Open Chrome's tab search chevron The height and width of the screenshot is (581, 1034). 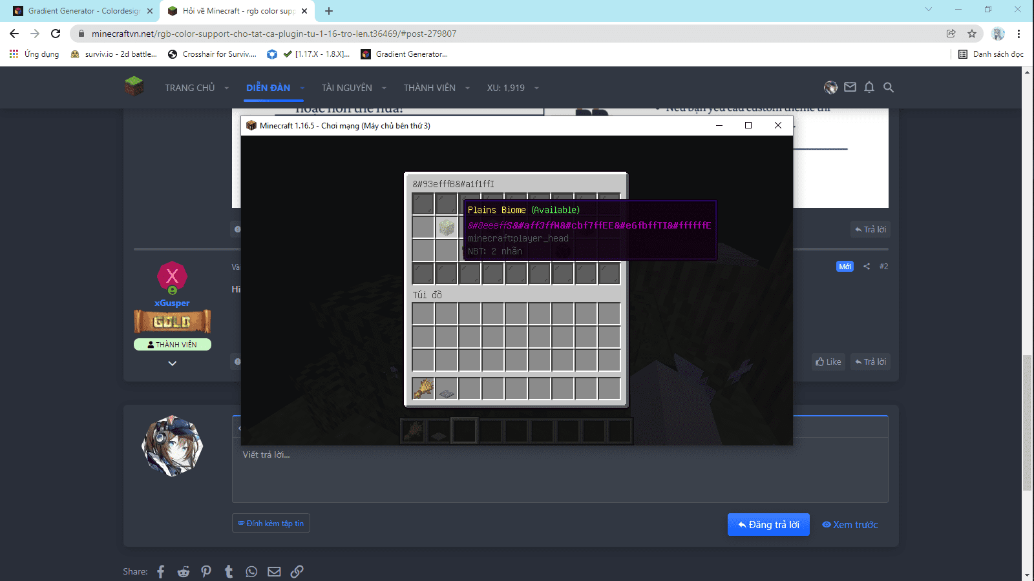click(929, 10)
